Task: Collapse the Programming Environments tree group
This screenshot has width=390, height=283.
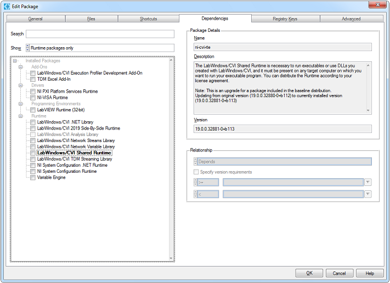Action: click(21, 104)
